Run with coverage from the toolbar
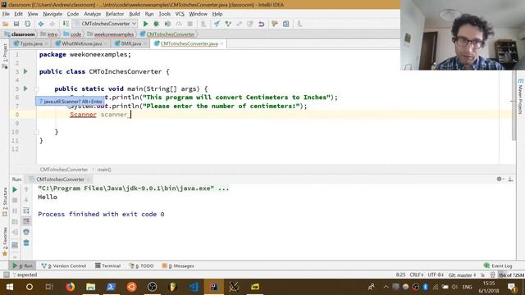 (167, 24)
